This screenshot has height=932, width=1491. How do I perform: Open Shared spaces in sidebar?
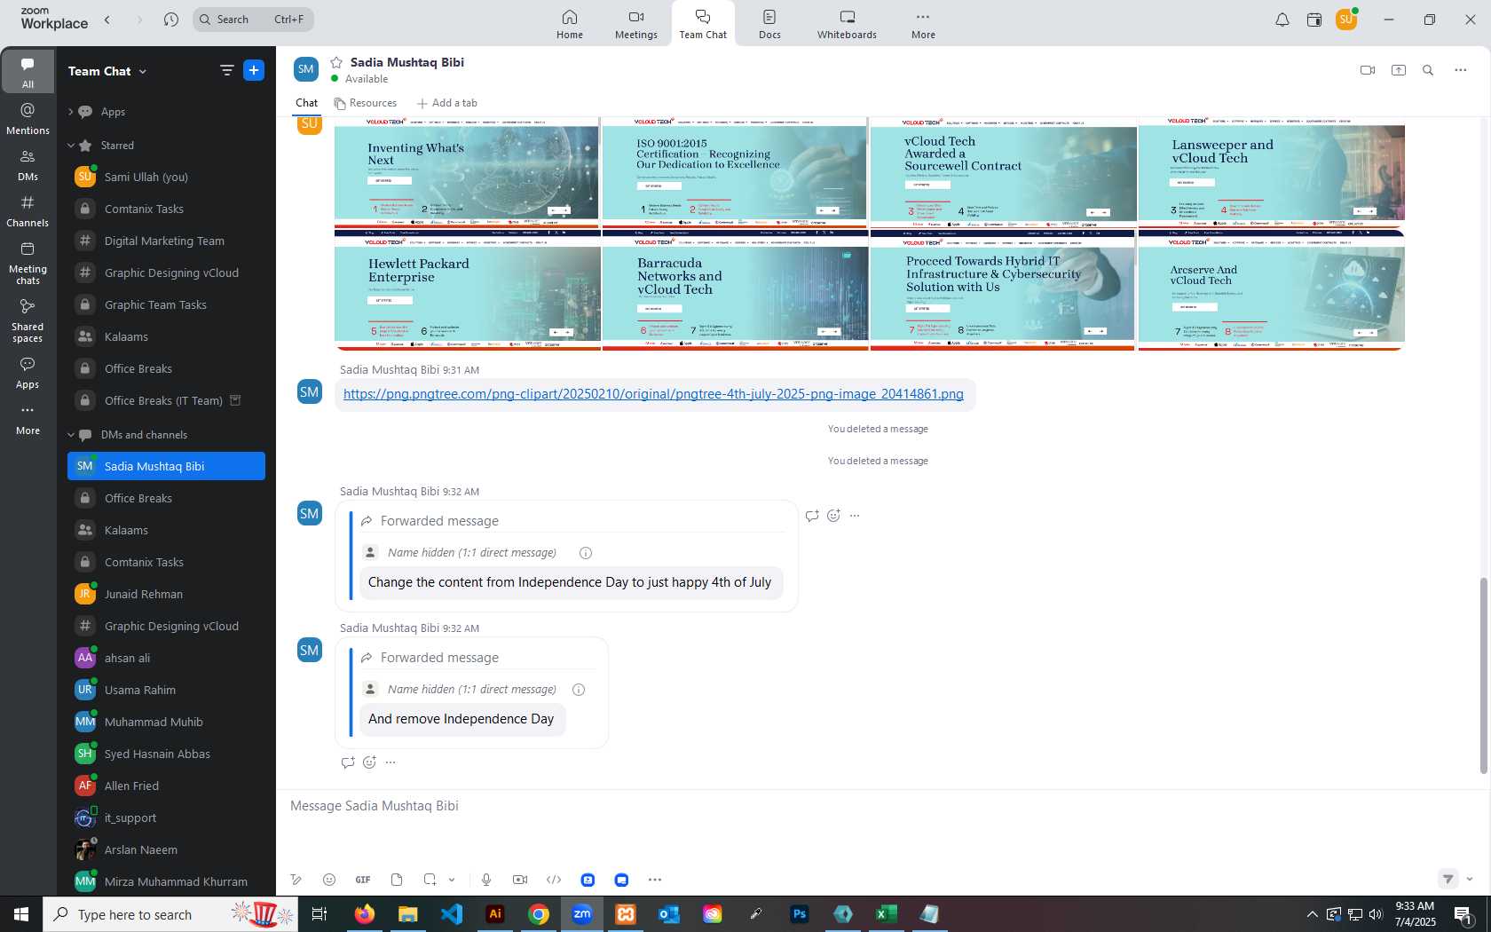28,320
